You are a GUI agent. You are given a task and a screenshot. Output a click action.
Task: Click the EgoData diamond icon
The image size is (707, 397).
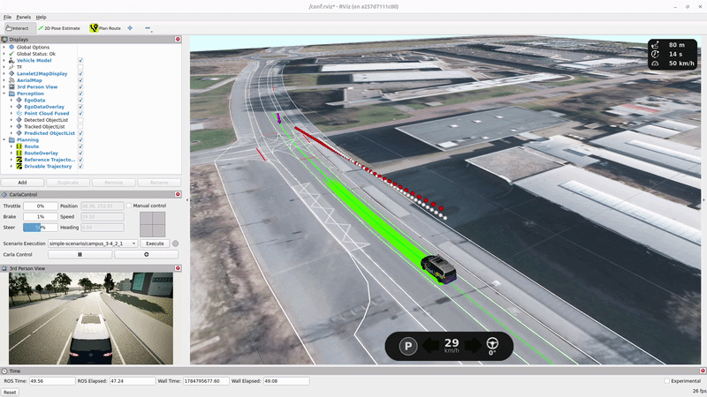pyautogui.click(x=19, y=100)
